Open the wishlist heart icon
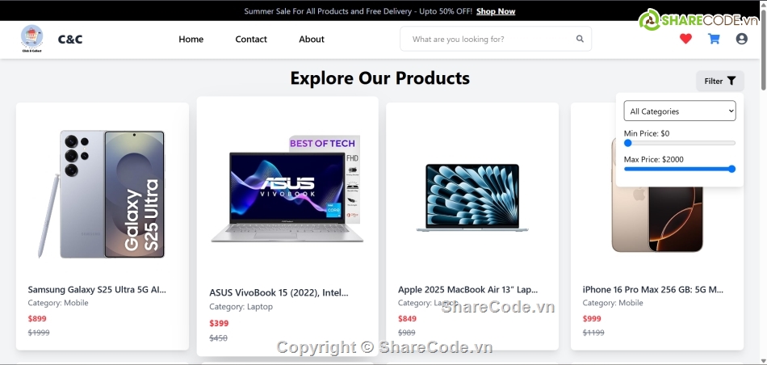This screenshot has height=365, width=767. (x=685, y=39)
